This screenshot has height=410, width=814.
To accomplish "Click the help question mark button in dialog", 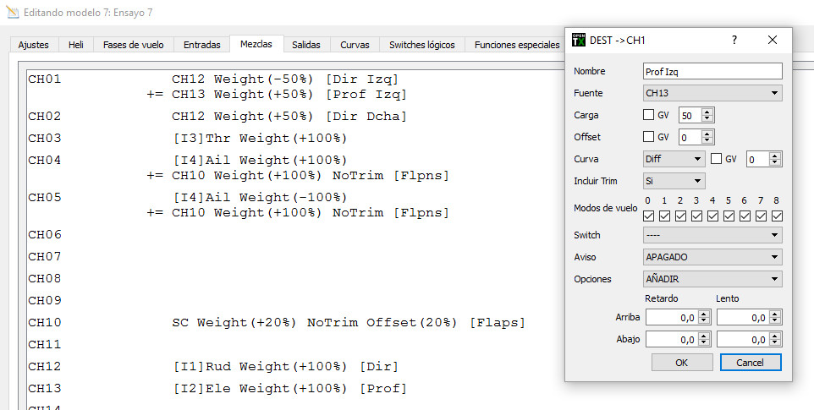I will tap(734, 40).
